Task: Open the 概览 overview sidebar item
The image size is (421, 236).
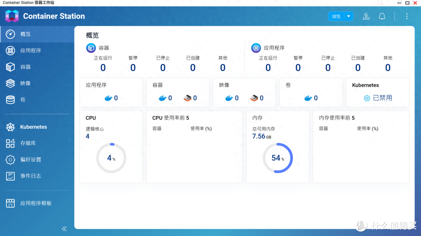Action: point(37,34)
